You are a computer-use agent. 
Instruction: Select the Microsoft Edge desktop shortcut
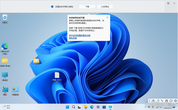pos(5,47)
